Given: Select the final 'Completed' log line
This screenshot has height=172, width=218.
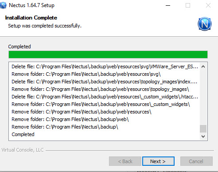Looking at the screenshot, I should [23, 134].
